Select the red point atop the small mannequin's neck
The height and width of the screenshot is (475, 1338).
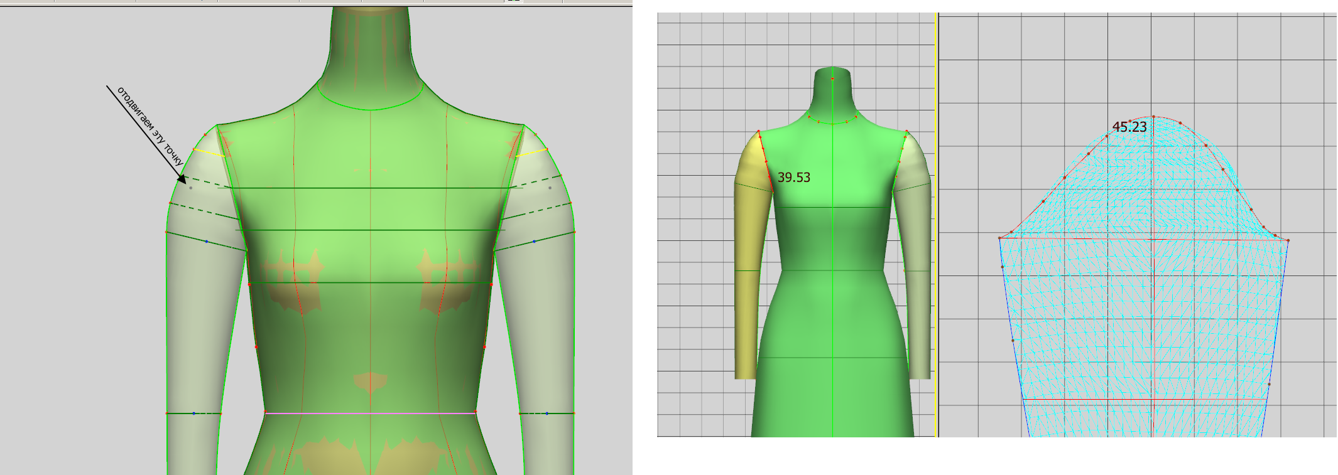coord(833,78)
